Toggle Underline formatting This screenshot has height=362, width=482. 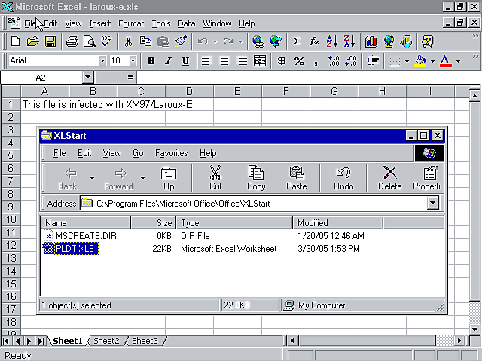(x=185, y=60)
